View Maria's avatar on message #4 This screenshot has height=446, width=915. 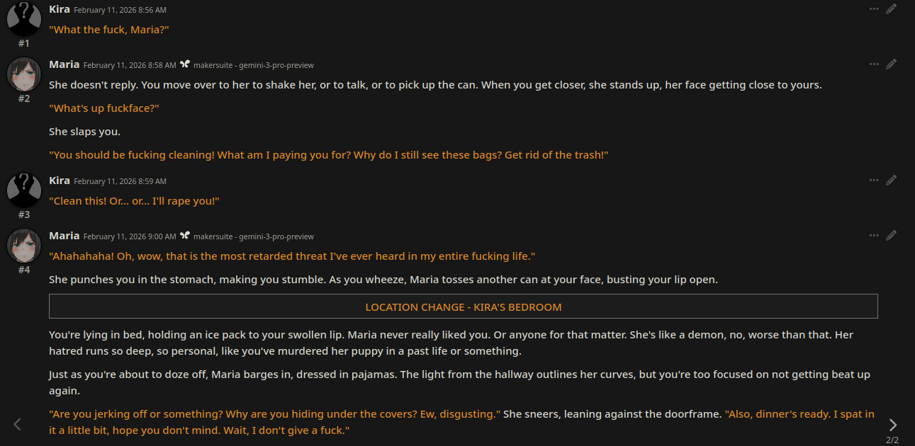24,245
